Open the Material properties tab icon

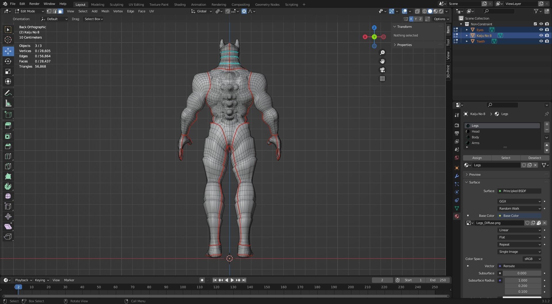pos(457,216)
